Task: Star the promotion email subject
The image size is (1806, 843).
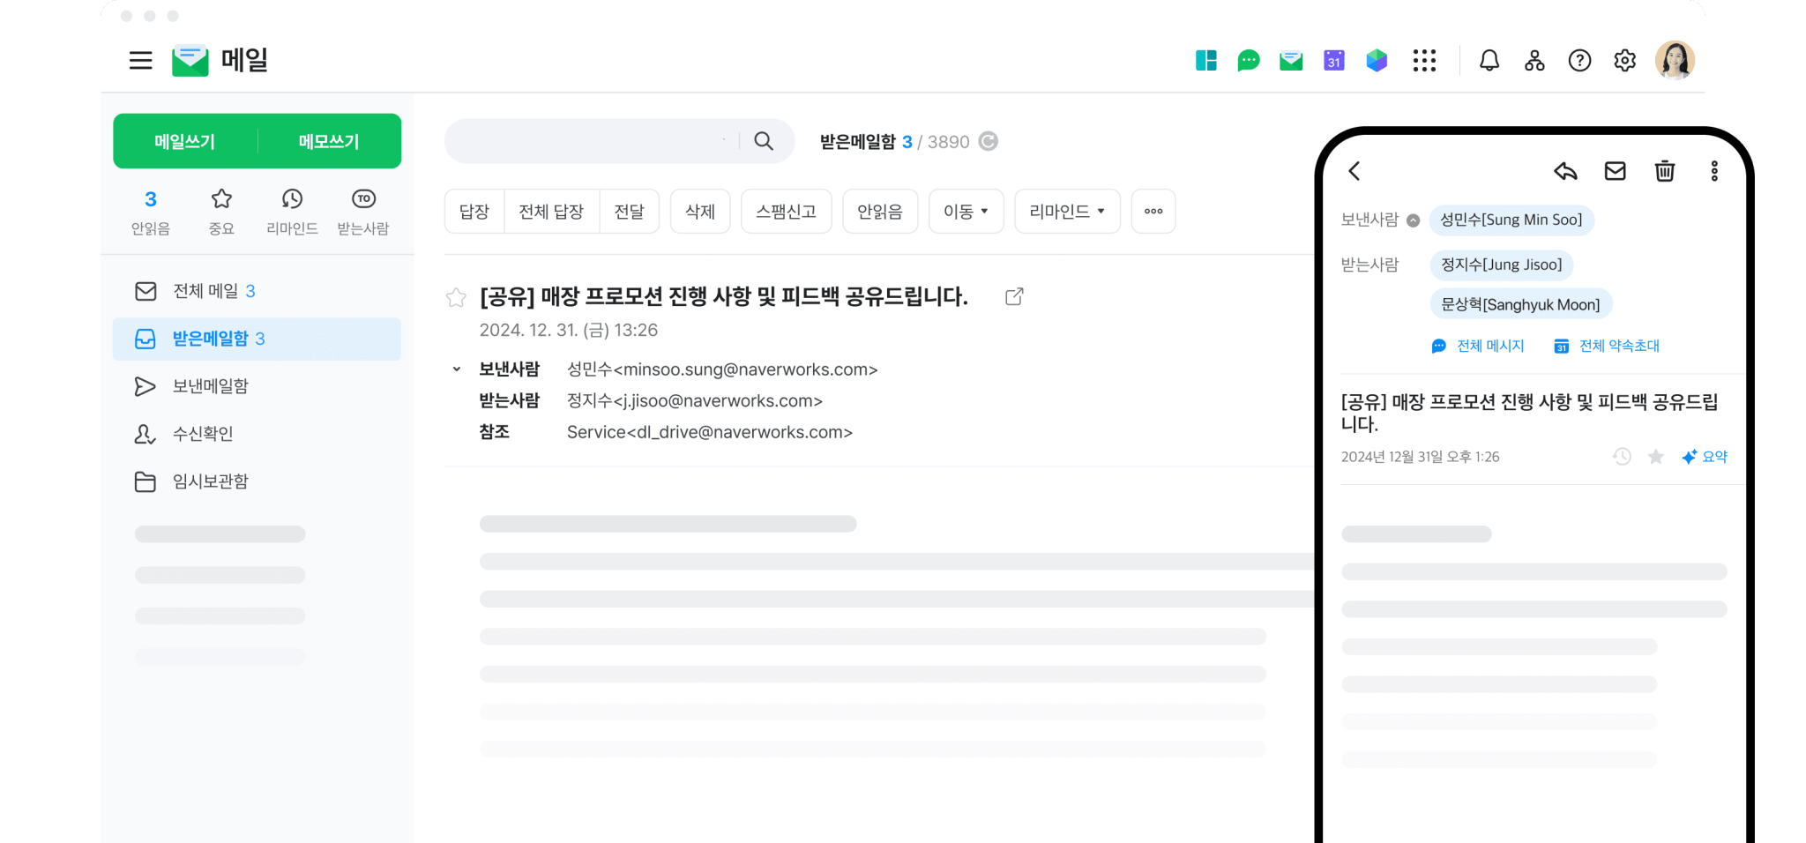Action: (x=456, y=297)
